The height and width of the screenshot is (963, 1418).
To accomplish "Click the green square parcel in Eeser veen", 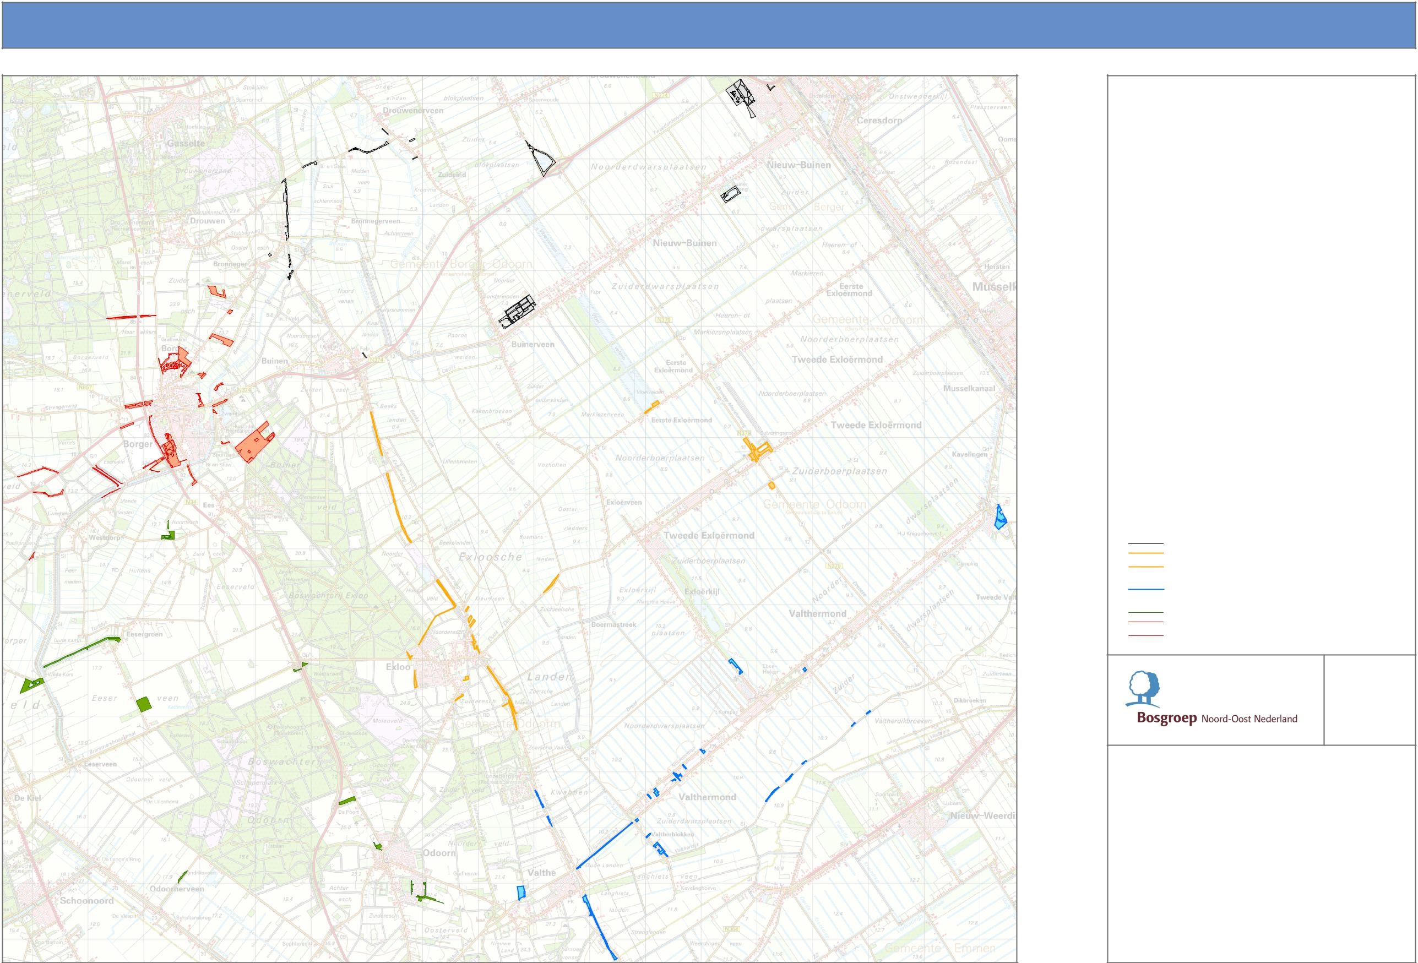I will 144,704.
